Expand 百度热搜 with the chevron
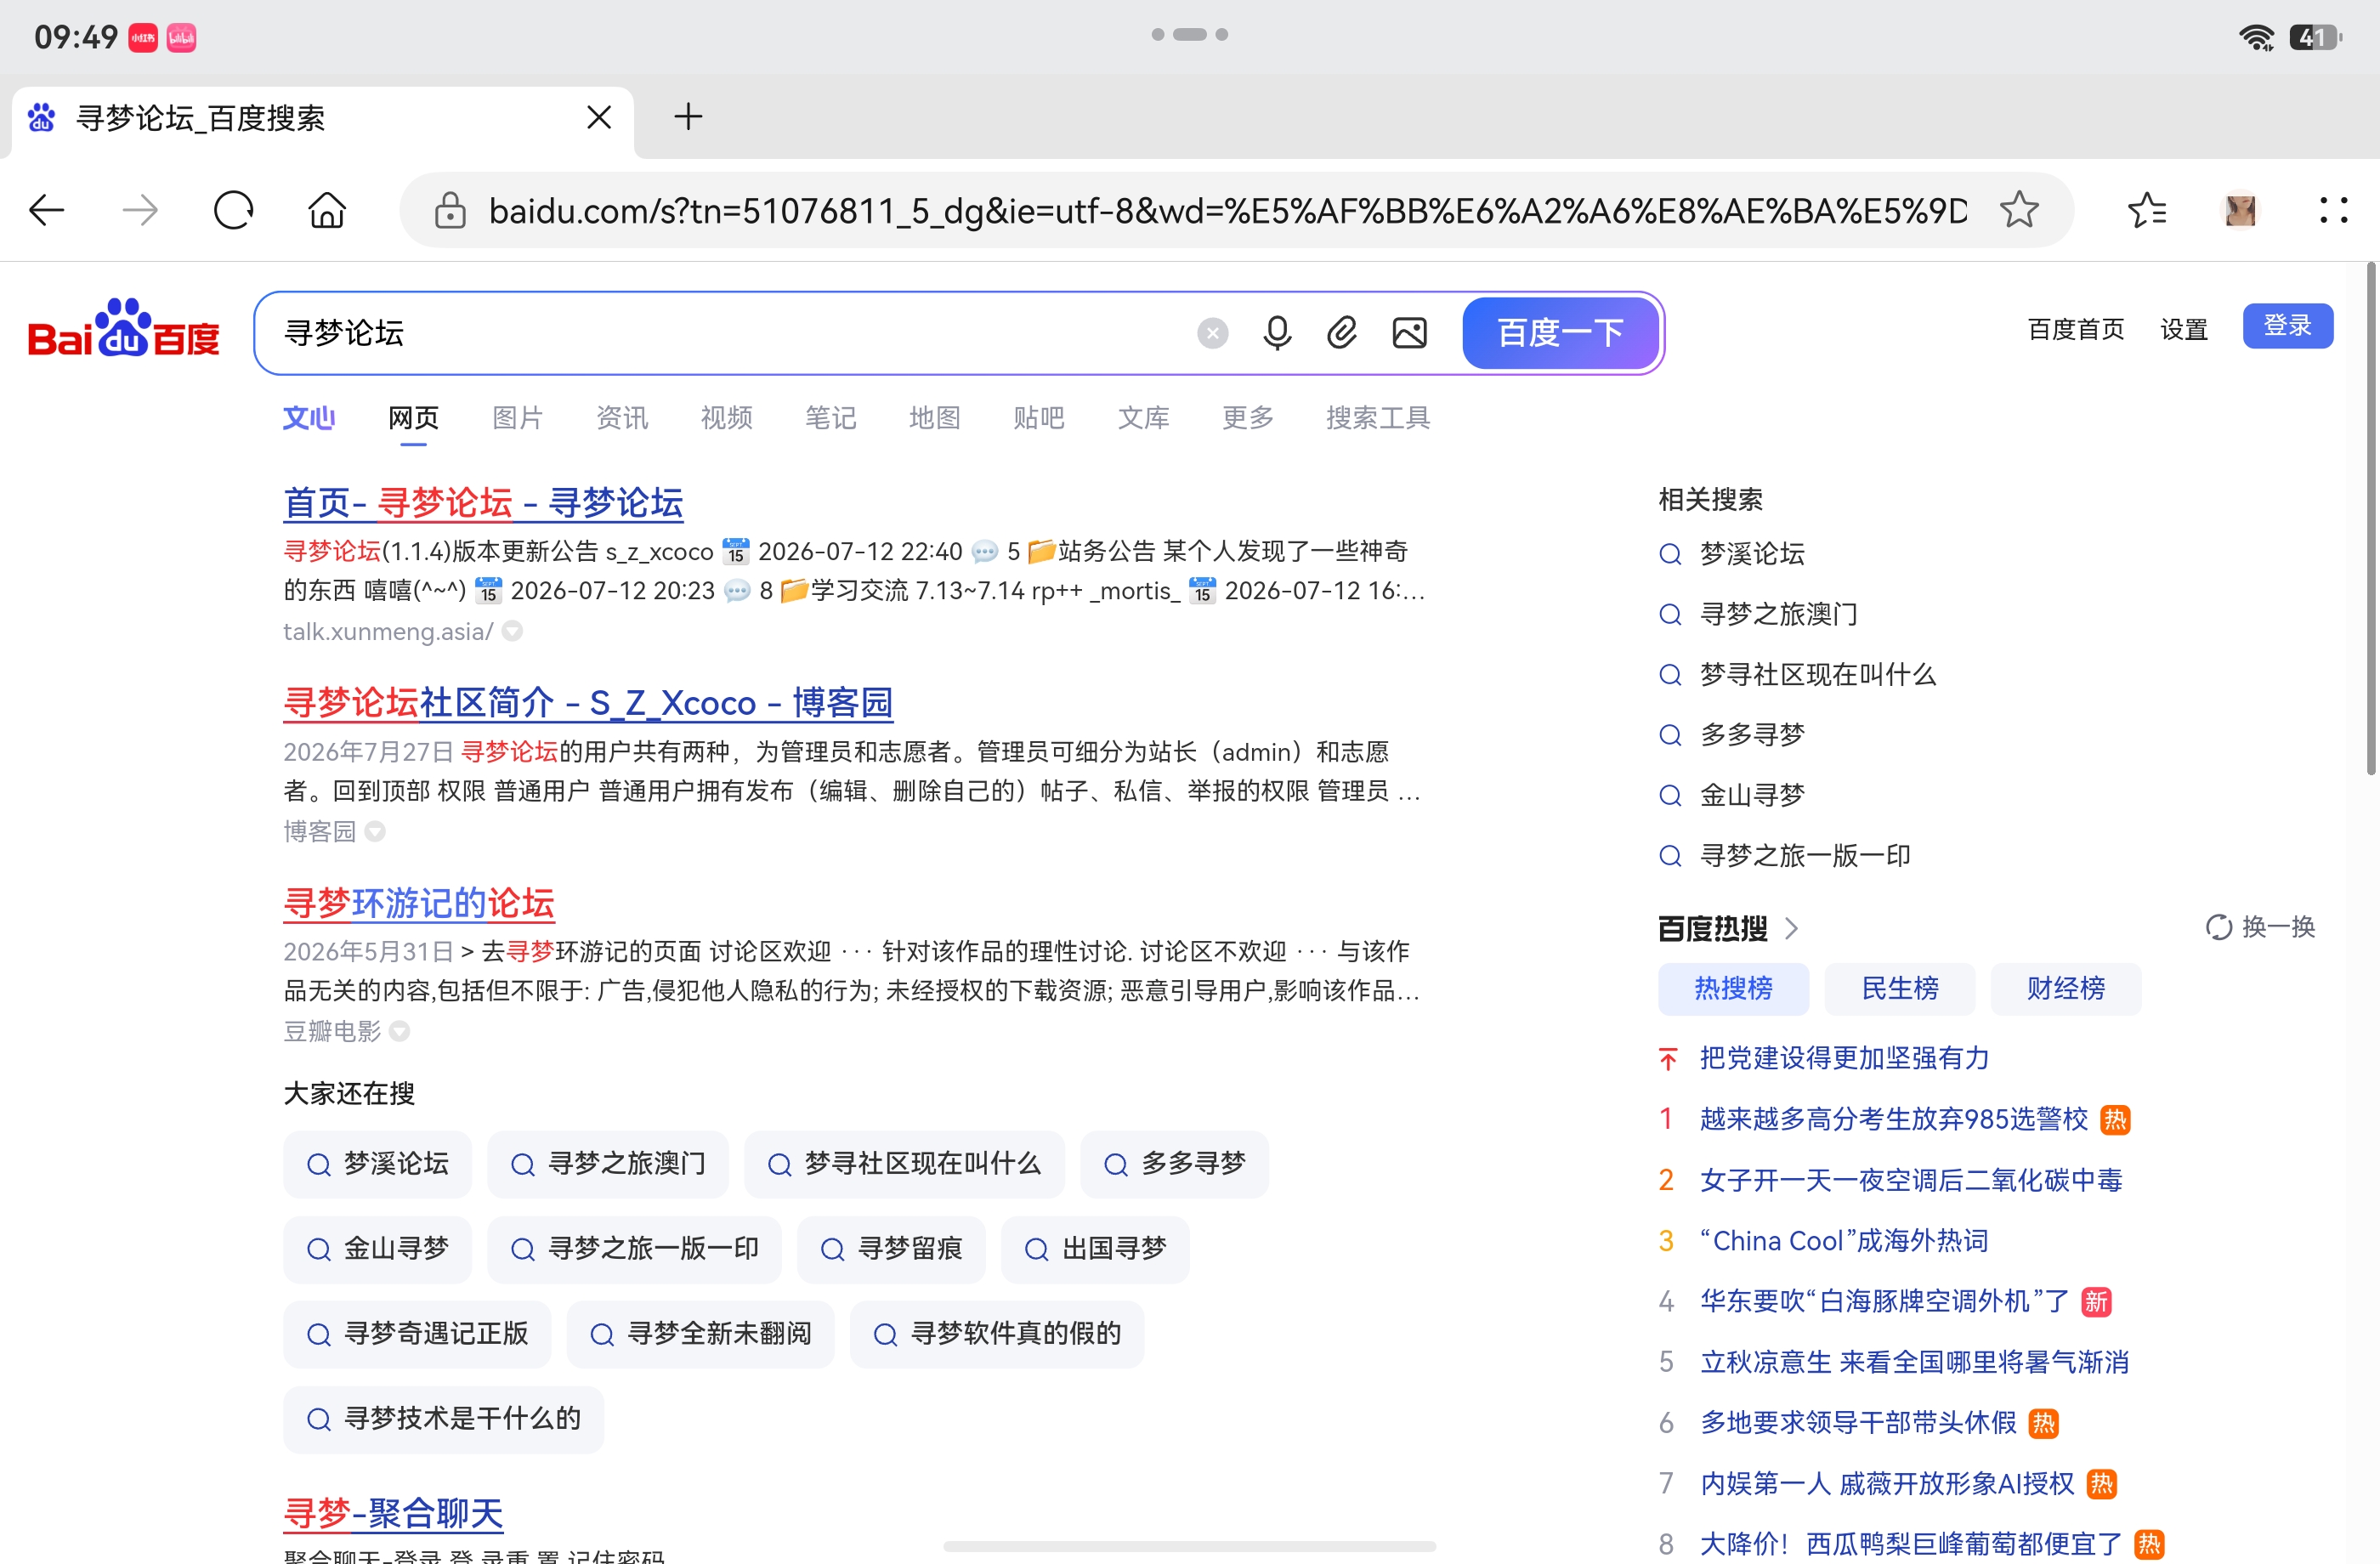Image resolution: width=2380 pixels, height=1564 pixels. [x=1792, y=929]
